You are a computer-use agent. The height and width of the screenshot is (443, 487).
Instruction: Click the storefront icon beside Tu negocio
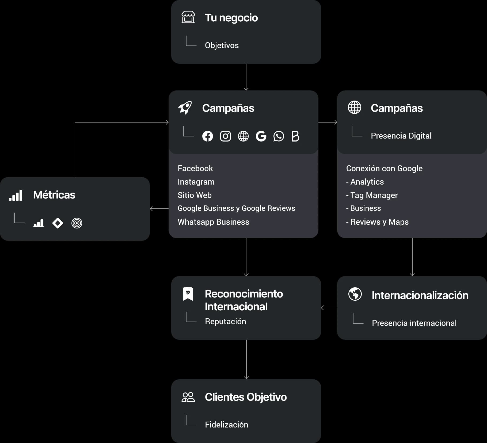pos(188,17)
